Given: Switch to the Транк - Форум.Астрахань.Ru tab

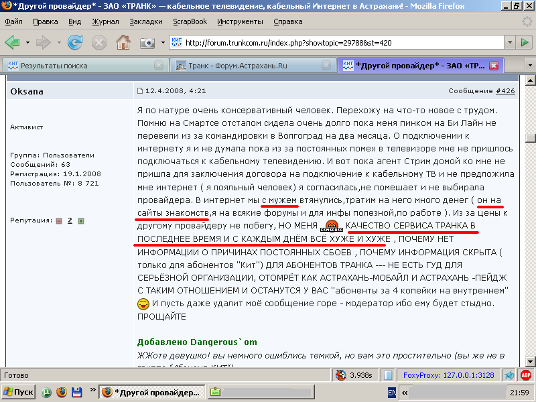Looking at the screenshot, I should point(253,65).
